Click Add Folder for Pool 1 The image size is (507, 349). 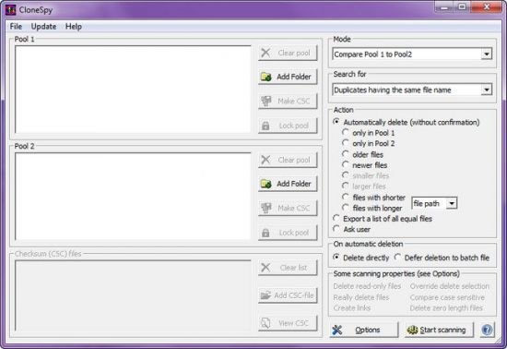click(288, 77)
